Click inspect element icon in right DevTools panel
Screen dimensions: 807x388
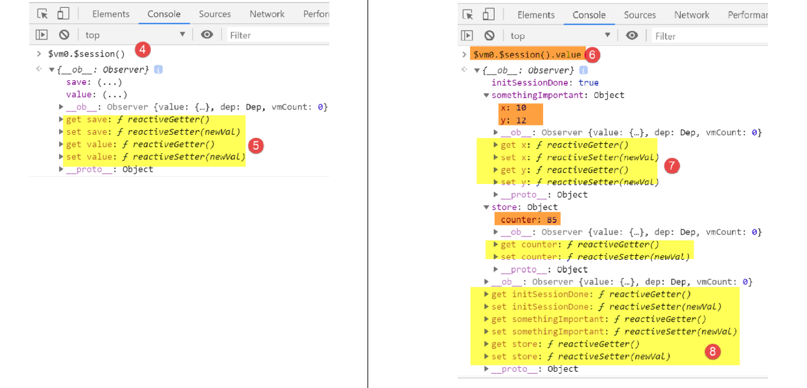click(x=468, y=14)
